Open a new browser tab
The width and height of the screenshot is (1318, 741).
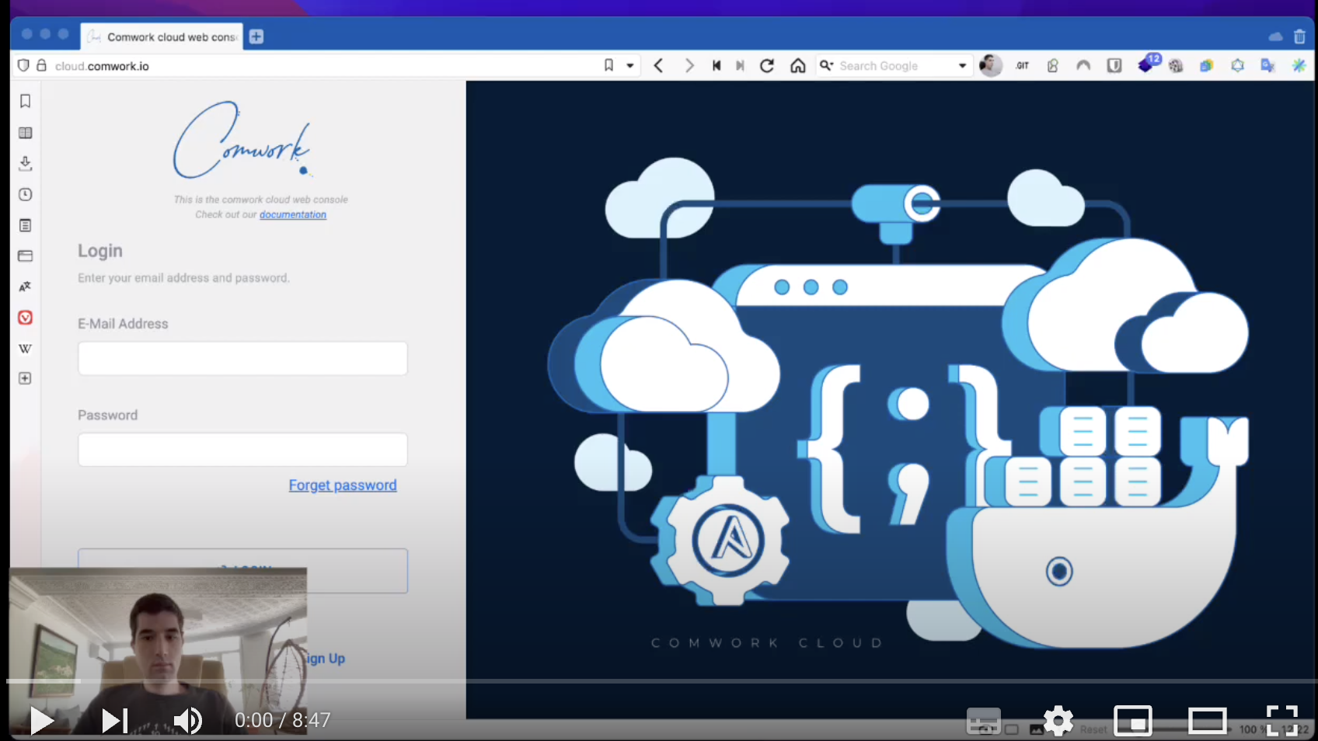tap(256, 37)
